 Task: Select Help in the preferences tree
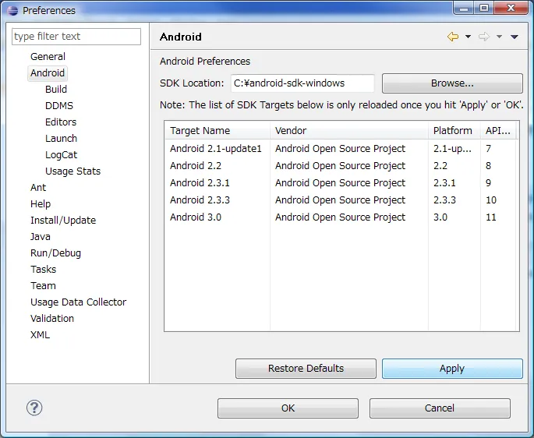[x=41, y=203]
